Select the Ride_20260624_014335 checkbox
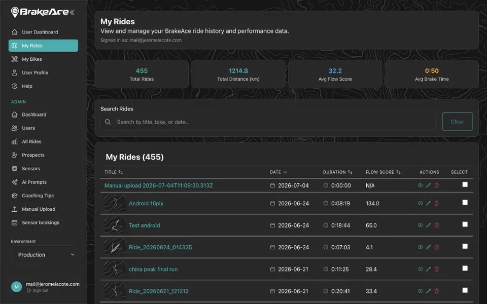The width and height of the screenshot is (487, 304). click(x=465, y=246)
